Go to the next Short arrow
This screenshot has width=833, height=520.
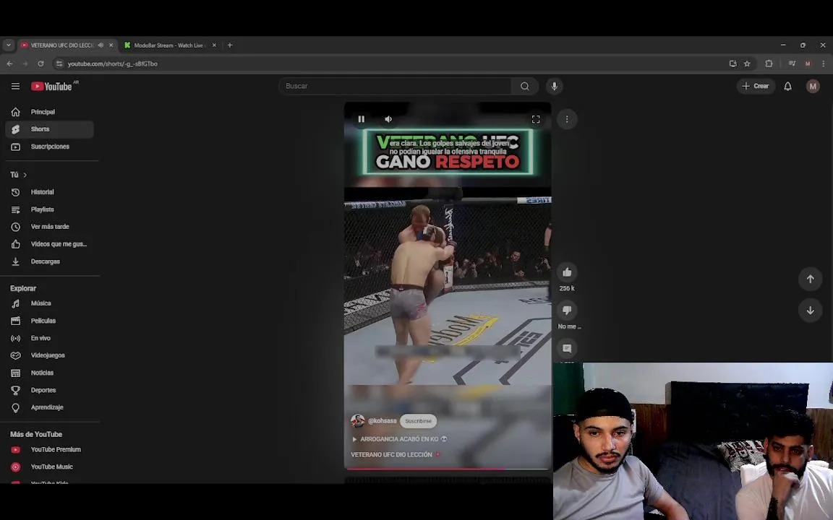pos(810,311)
